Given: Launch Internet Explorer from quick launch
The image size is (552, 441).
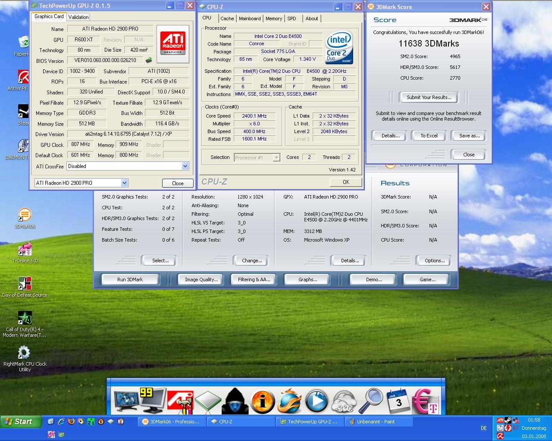Looking at the screenshot, I should click(x=61, y=422).
